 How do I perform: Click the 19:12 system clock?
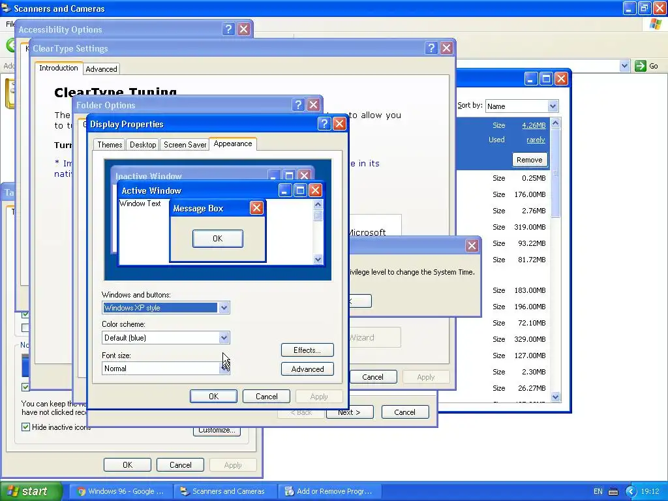click(650, 492)
